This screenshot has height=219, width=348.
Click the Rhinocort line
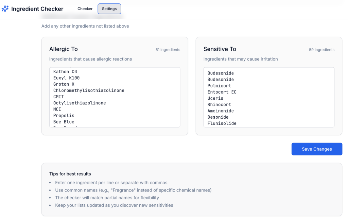tap(219, 104)
